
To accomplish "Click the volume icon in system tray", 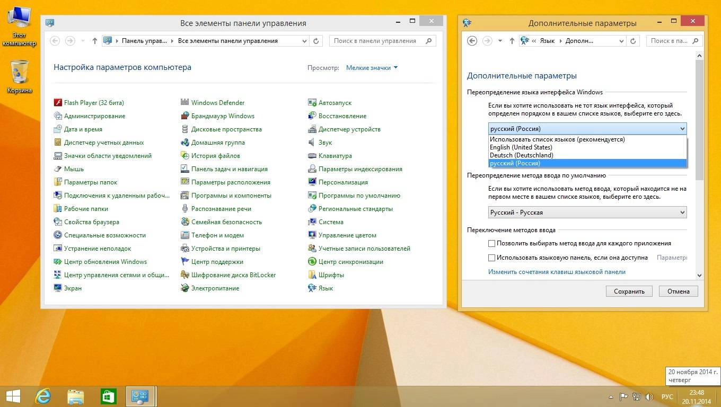I will 649,397.
